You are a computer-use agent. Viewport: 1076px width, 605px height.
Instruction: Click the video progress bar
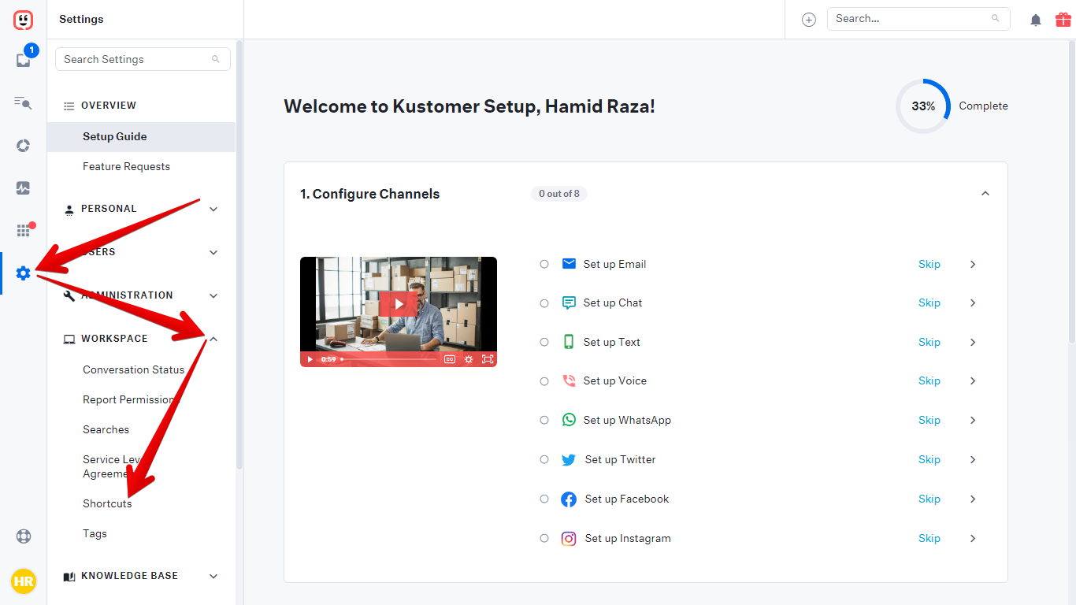(x=389, y=359)
